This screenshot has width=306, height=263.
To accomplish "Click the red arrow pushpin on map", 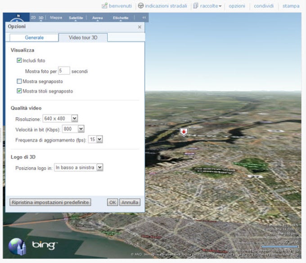I will [184, 132].
